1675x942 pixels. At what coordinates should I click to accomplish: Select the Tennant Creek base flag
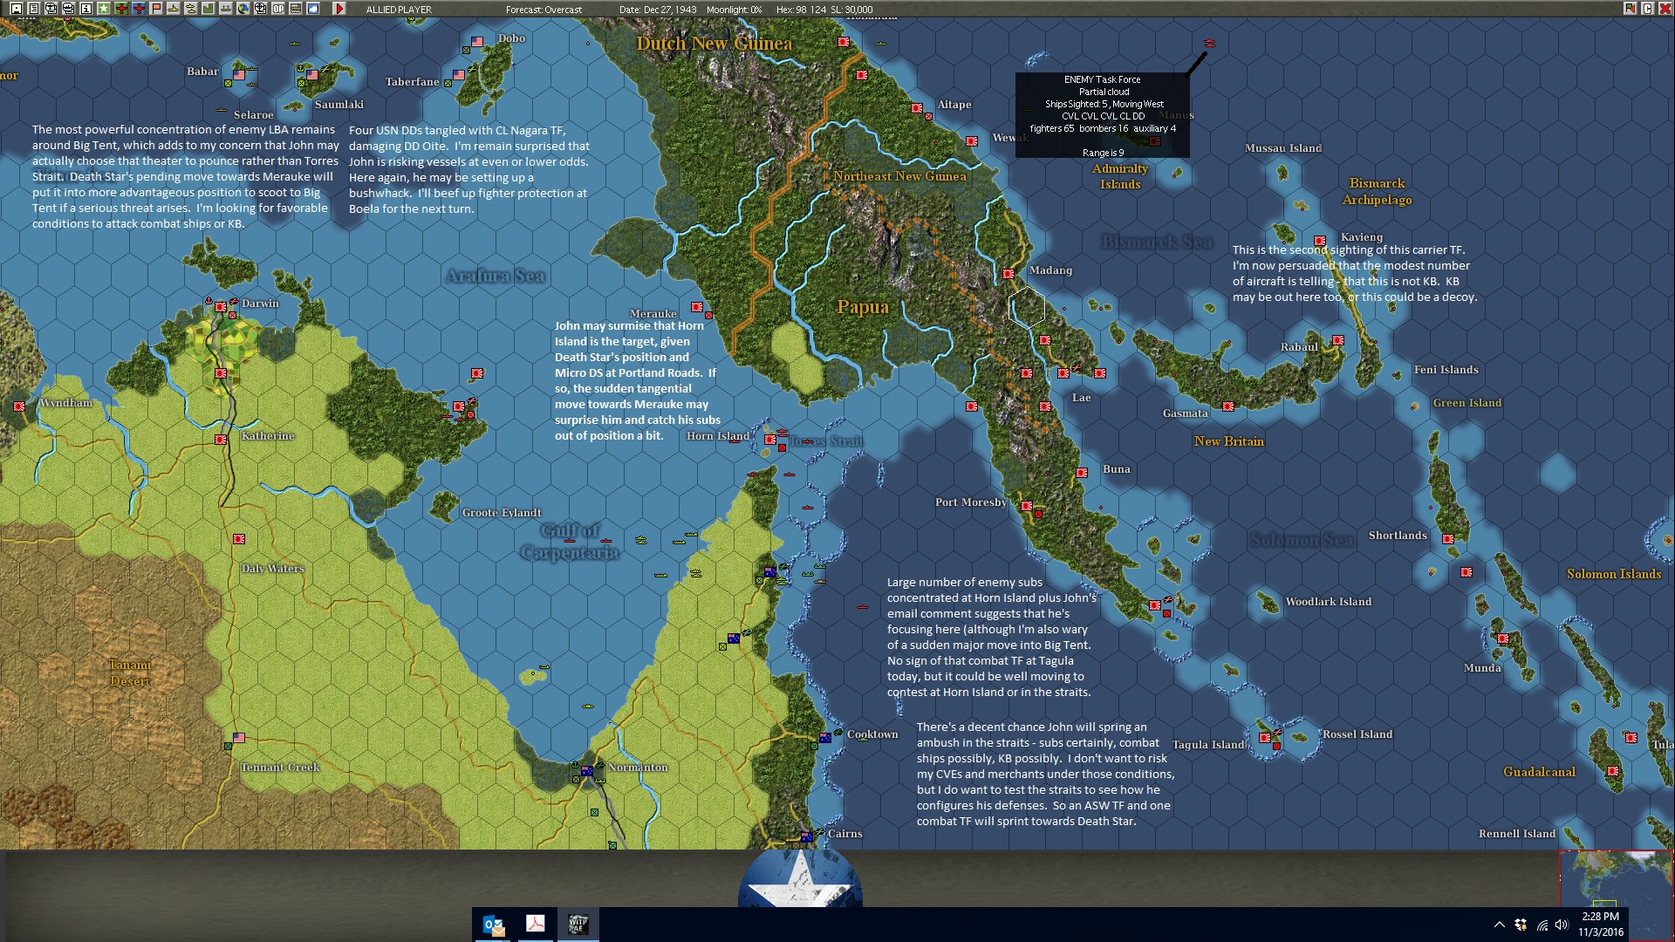click(239, 738)
